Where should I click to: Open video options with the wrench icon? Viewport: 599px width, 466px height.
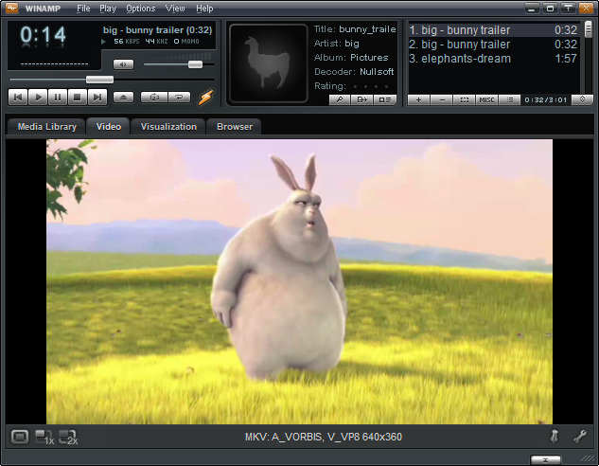click(x=579, y=437)
